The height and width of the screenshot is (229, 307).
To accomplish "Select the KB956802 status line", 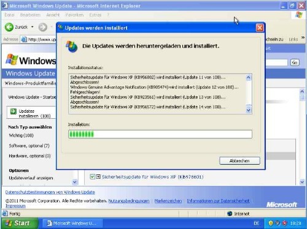I will 148,77.
